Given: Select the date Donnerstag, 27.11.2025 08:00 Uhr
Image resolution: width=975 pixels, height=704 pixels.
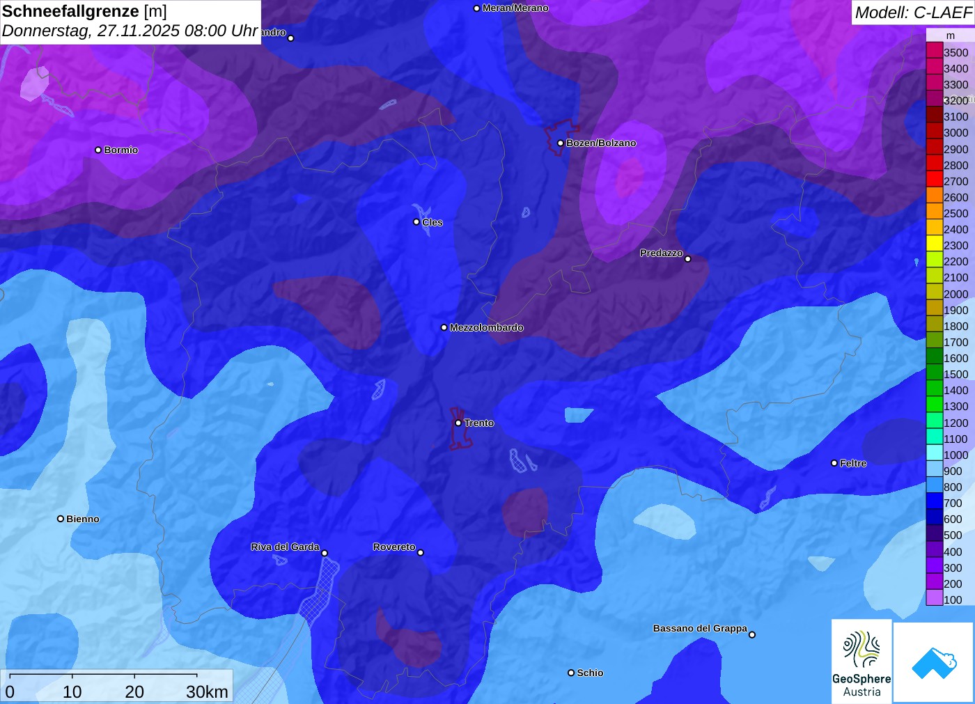Looking at the screenshot, I should click(x=130, y=31).
